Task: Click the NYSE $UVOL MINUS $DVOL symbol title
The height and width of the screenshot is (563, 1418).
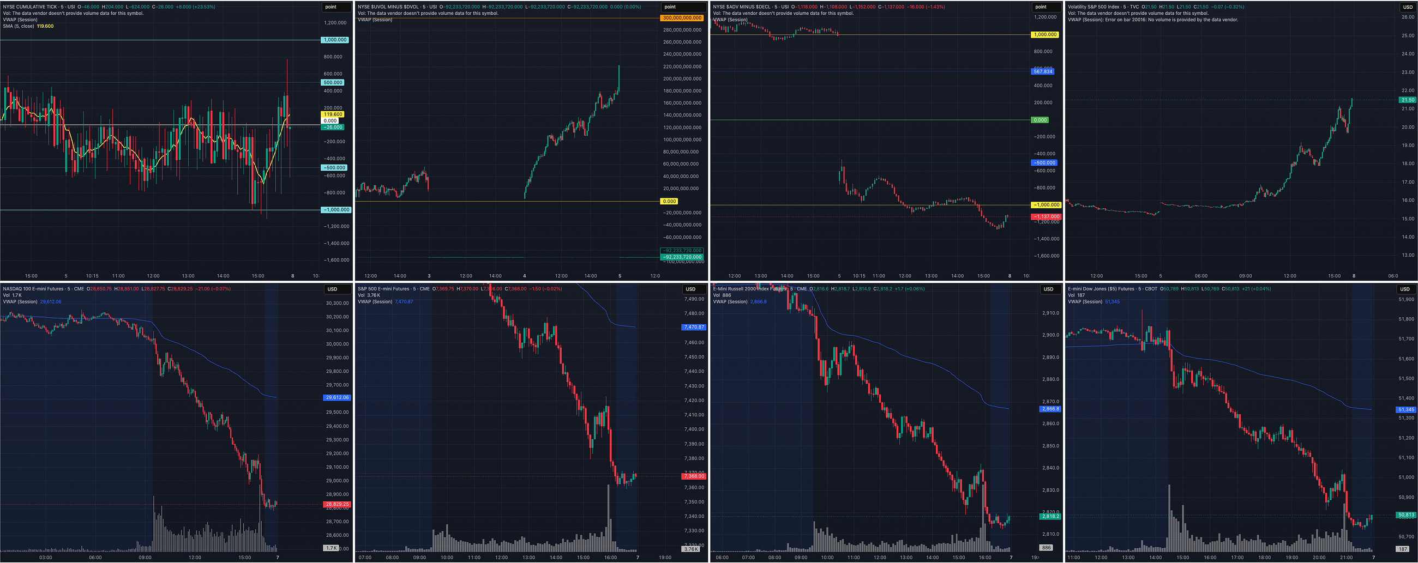Action: click(x=388, y=7)
